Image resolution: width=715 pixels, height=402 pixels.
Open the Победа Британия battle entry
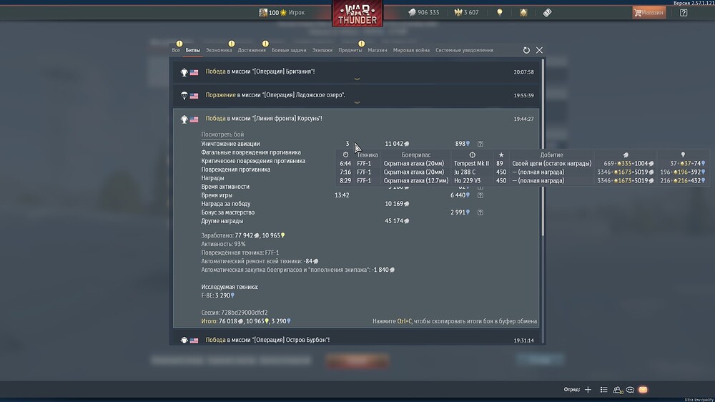355,72
